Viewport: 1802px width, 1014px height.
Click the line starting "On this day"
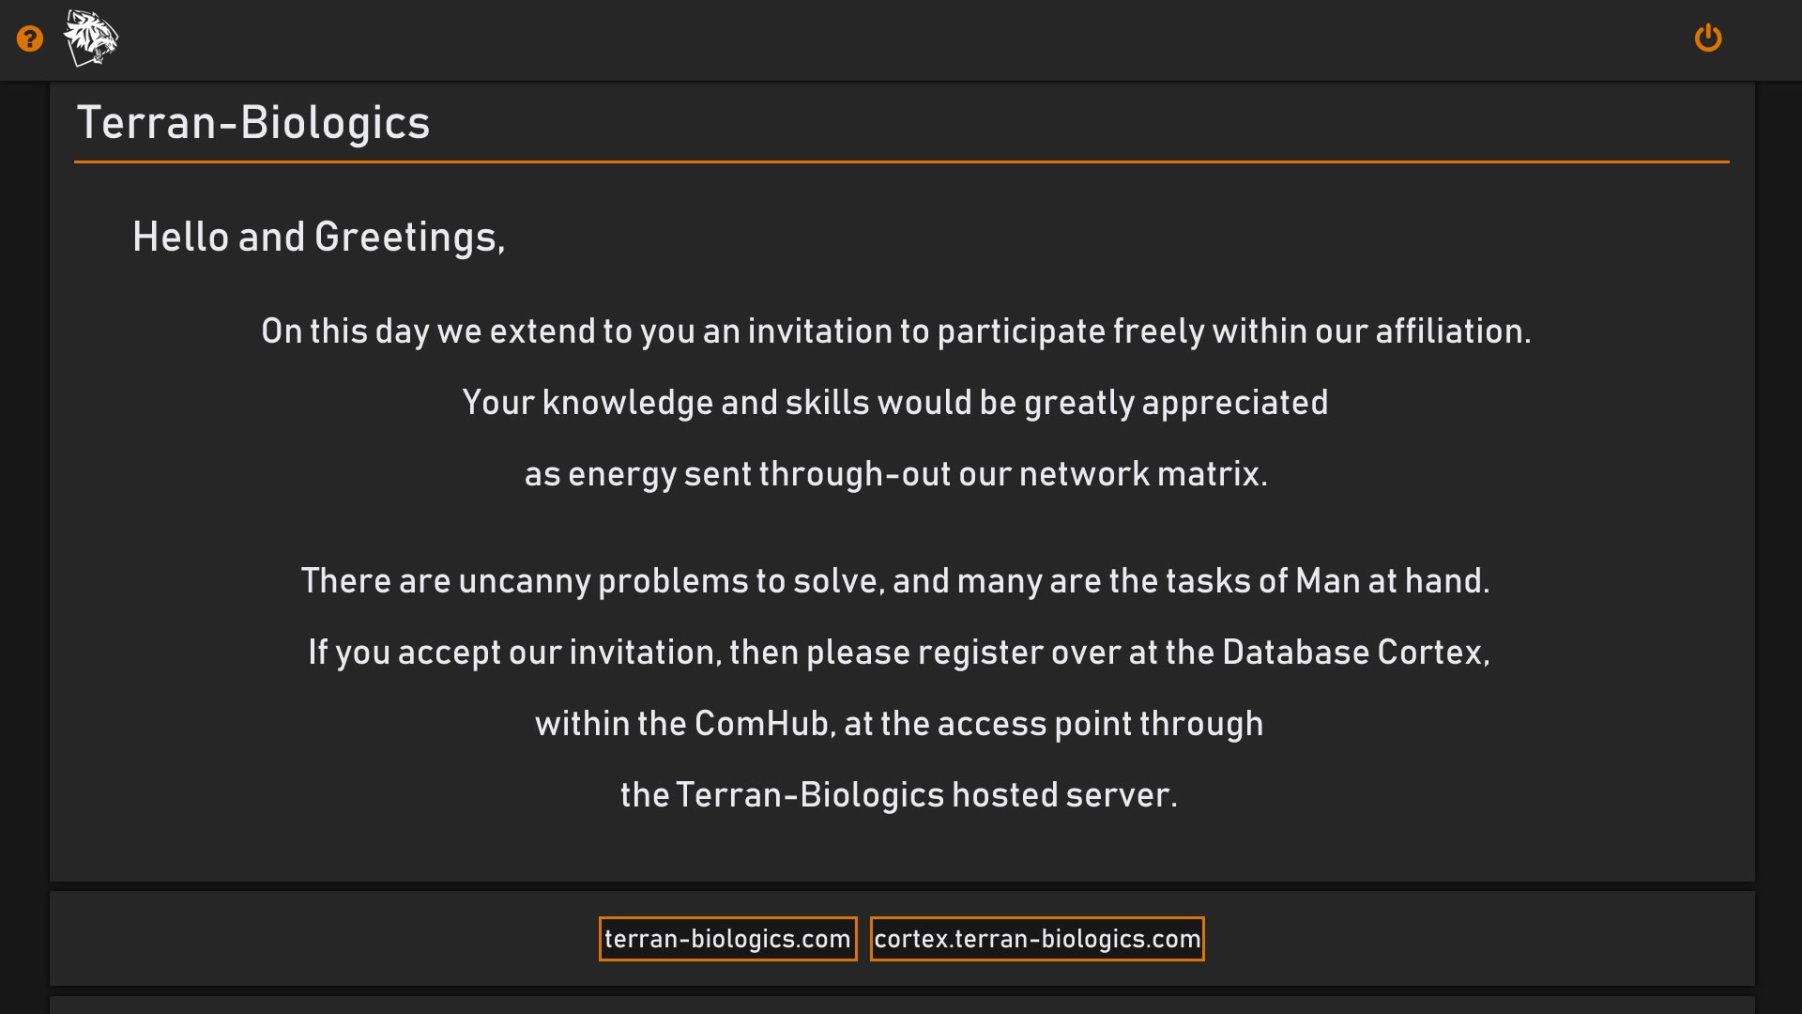pyautogui.click(x=895, y=331)
